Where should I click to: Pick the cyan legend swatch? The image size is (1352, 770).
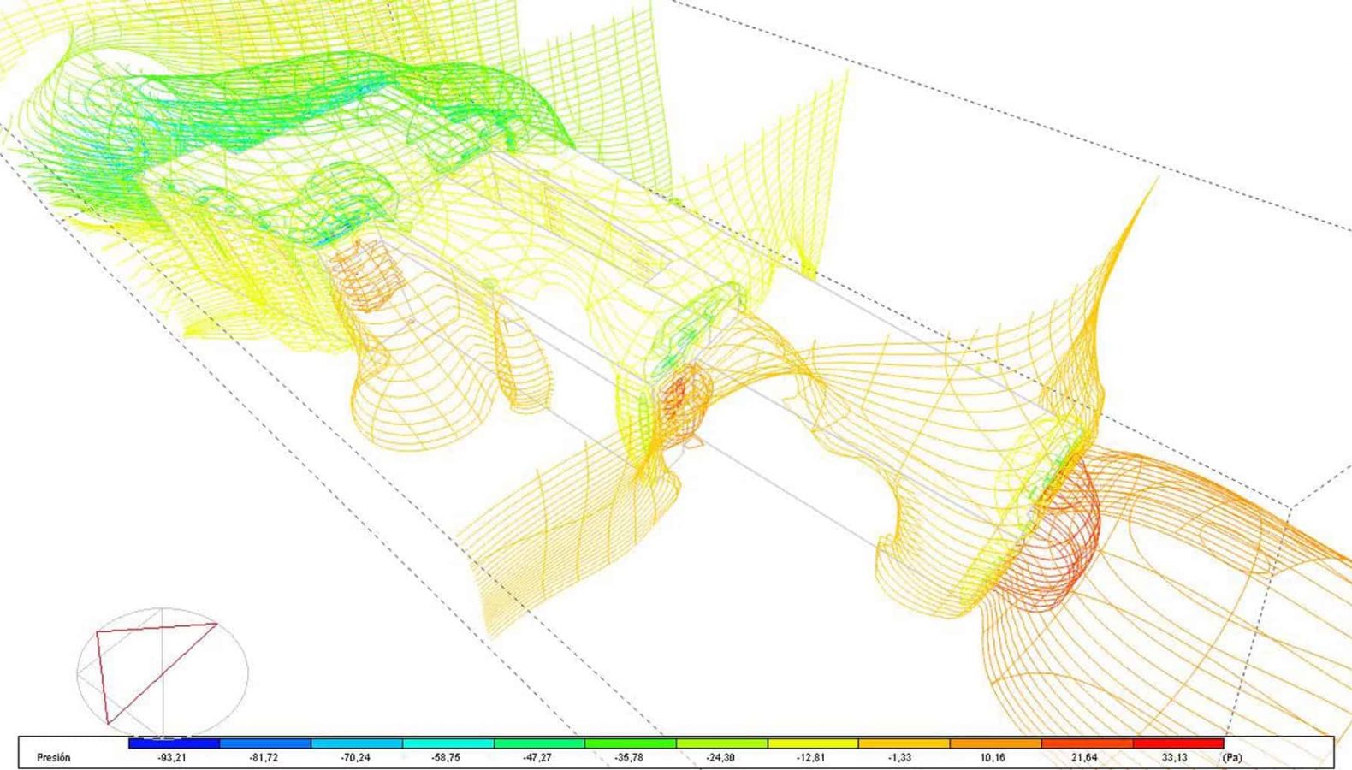(448, 743)
